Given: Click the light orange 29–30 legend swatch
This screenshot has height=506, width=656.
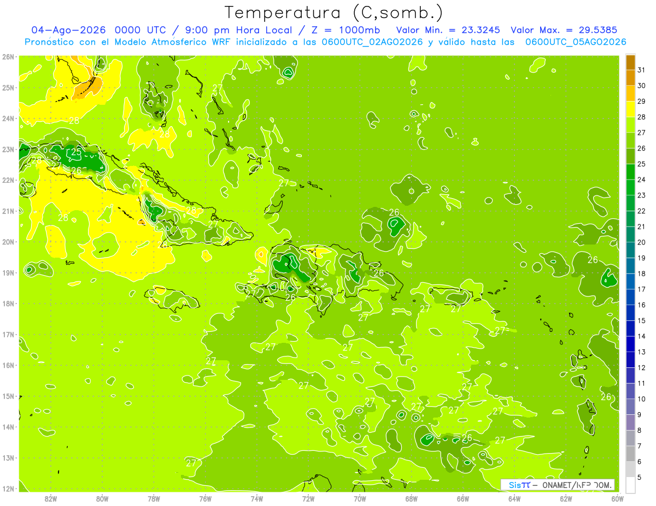Looking at the screenshot, I should 630,93.
